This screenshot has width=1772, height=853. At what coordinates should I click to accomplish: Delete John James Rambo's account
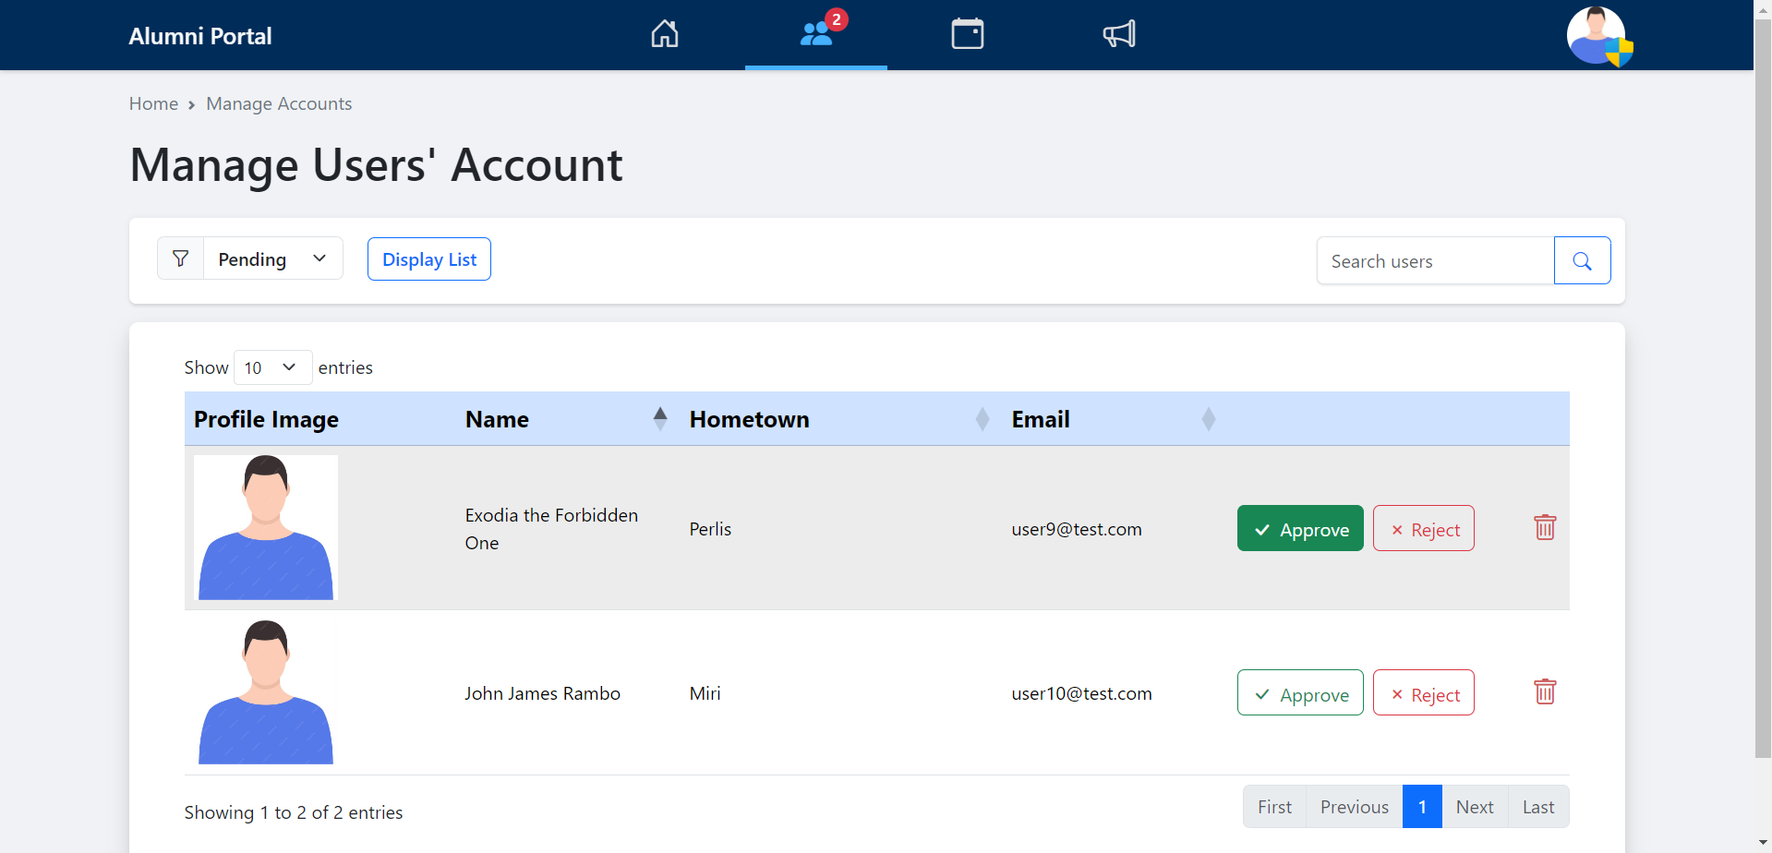(x=1545, y=692)
